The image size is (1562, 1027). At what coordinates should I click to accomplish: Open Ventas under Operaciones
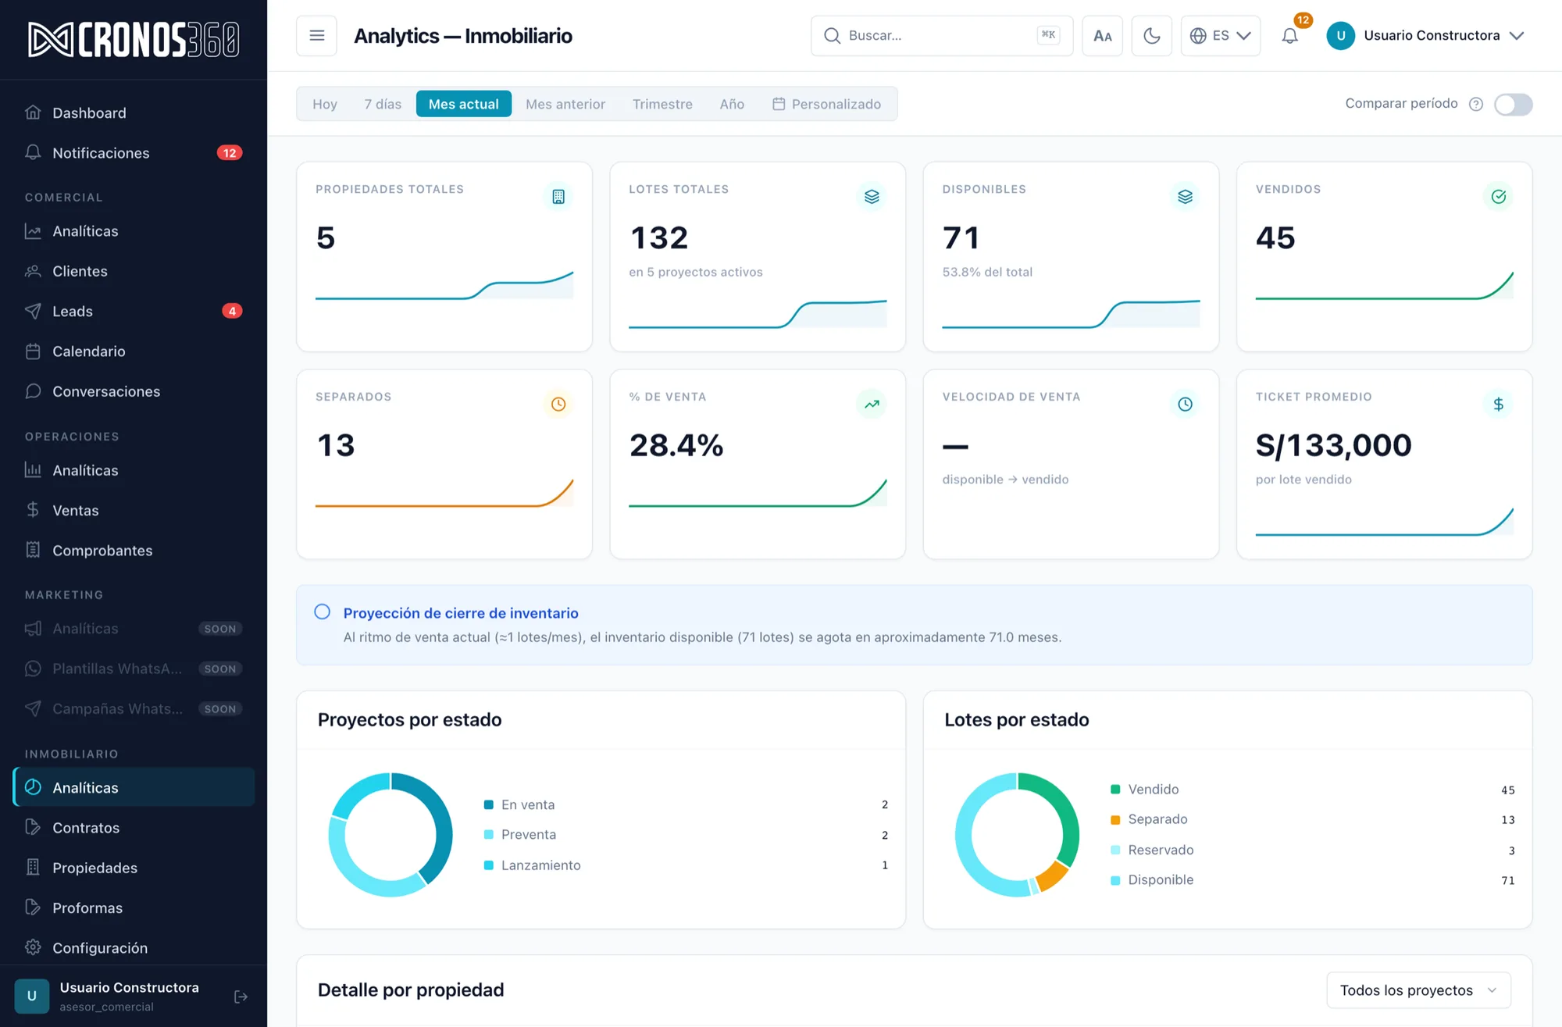click(x=134, y=511)
